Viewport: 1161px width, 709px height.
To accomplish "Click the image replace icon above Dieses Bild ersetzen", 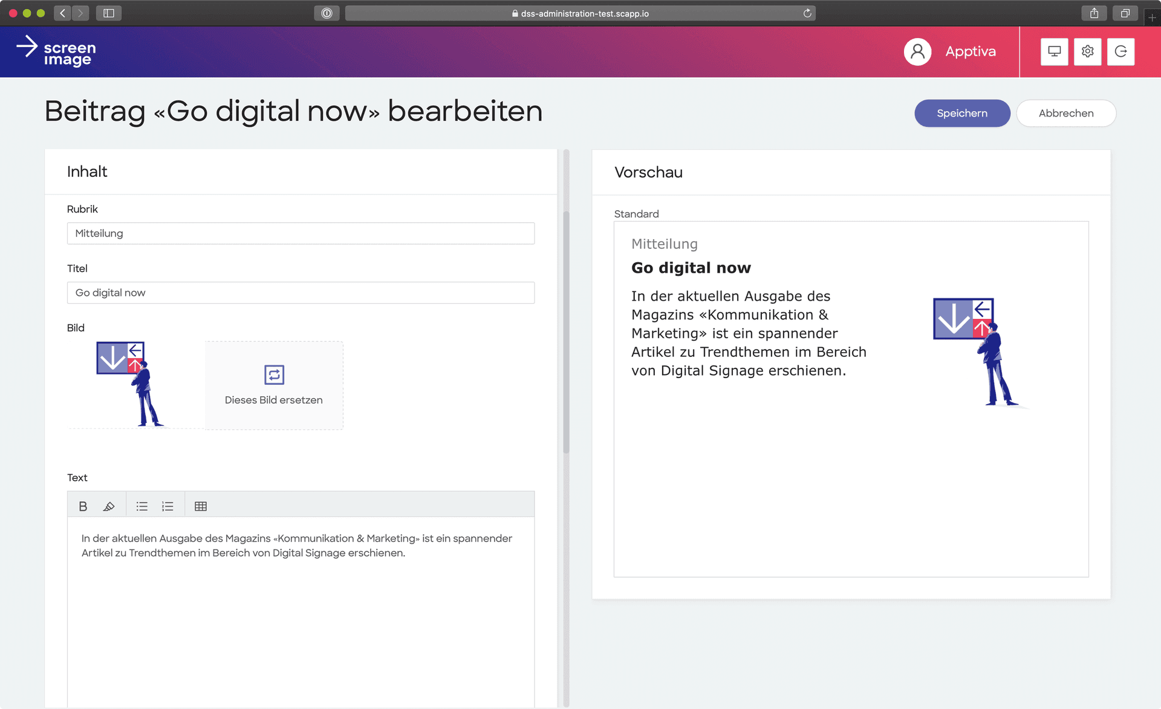I will point(273,374).
